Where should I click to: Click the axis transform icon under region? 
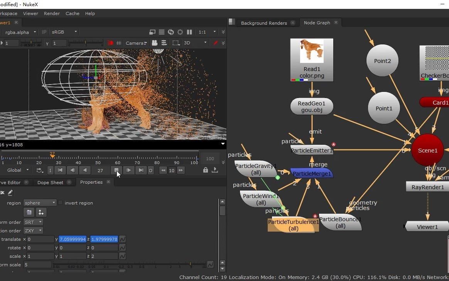(41, 212)
